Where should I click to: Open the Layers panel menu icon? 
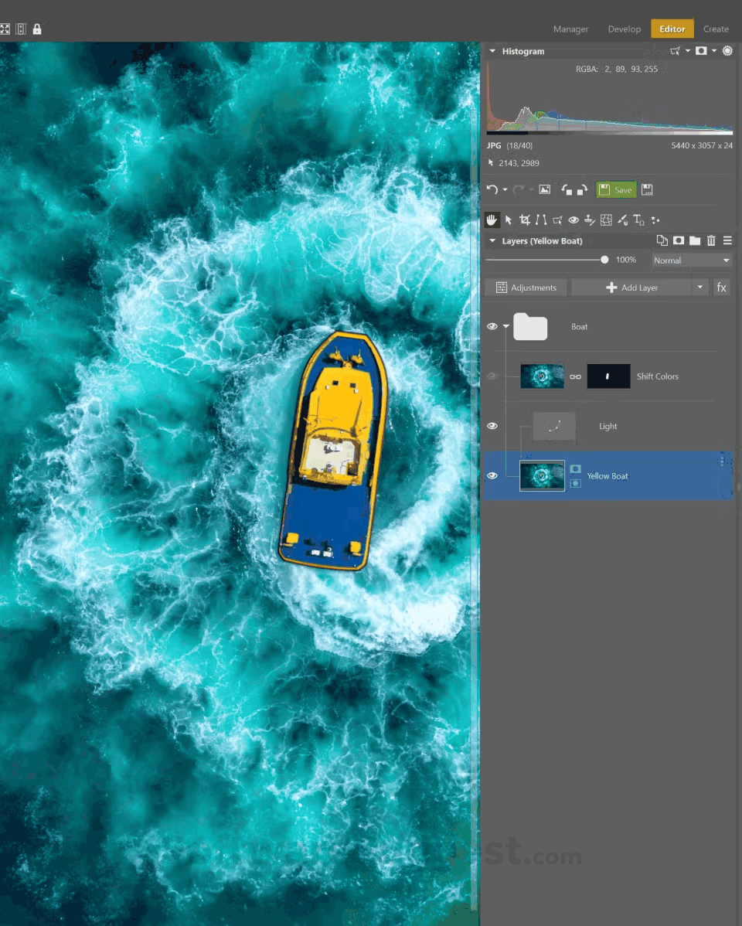click(727, 240)
